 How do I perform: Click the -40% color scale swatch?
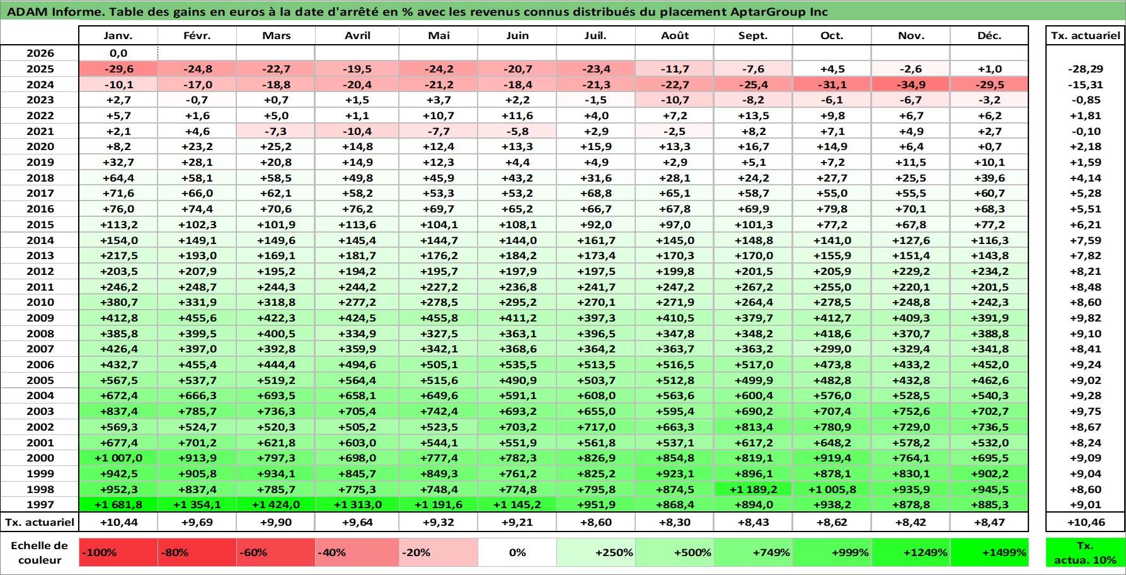click(357, 552)
